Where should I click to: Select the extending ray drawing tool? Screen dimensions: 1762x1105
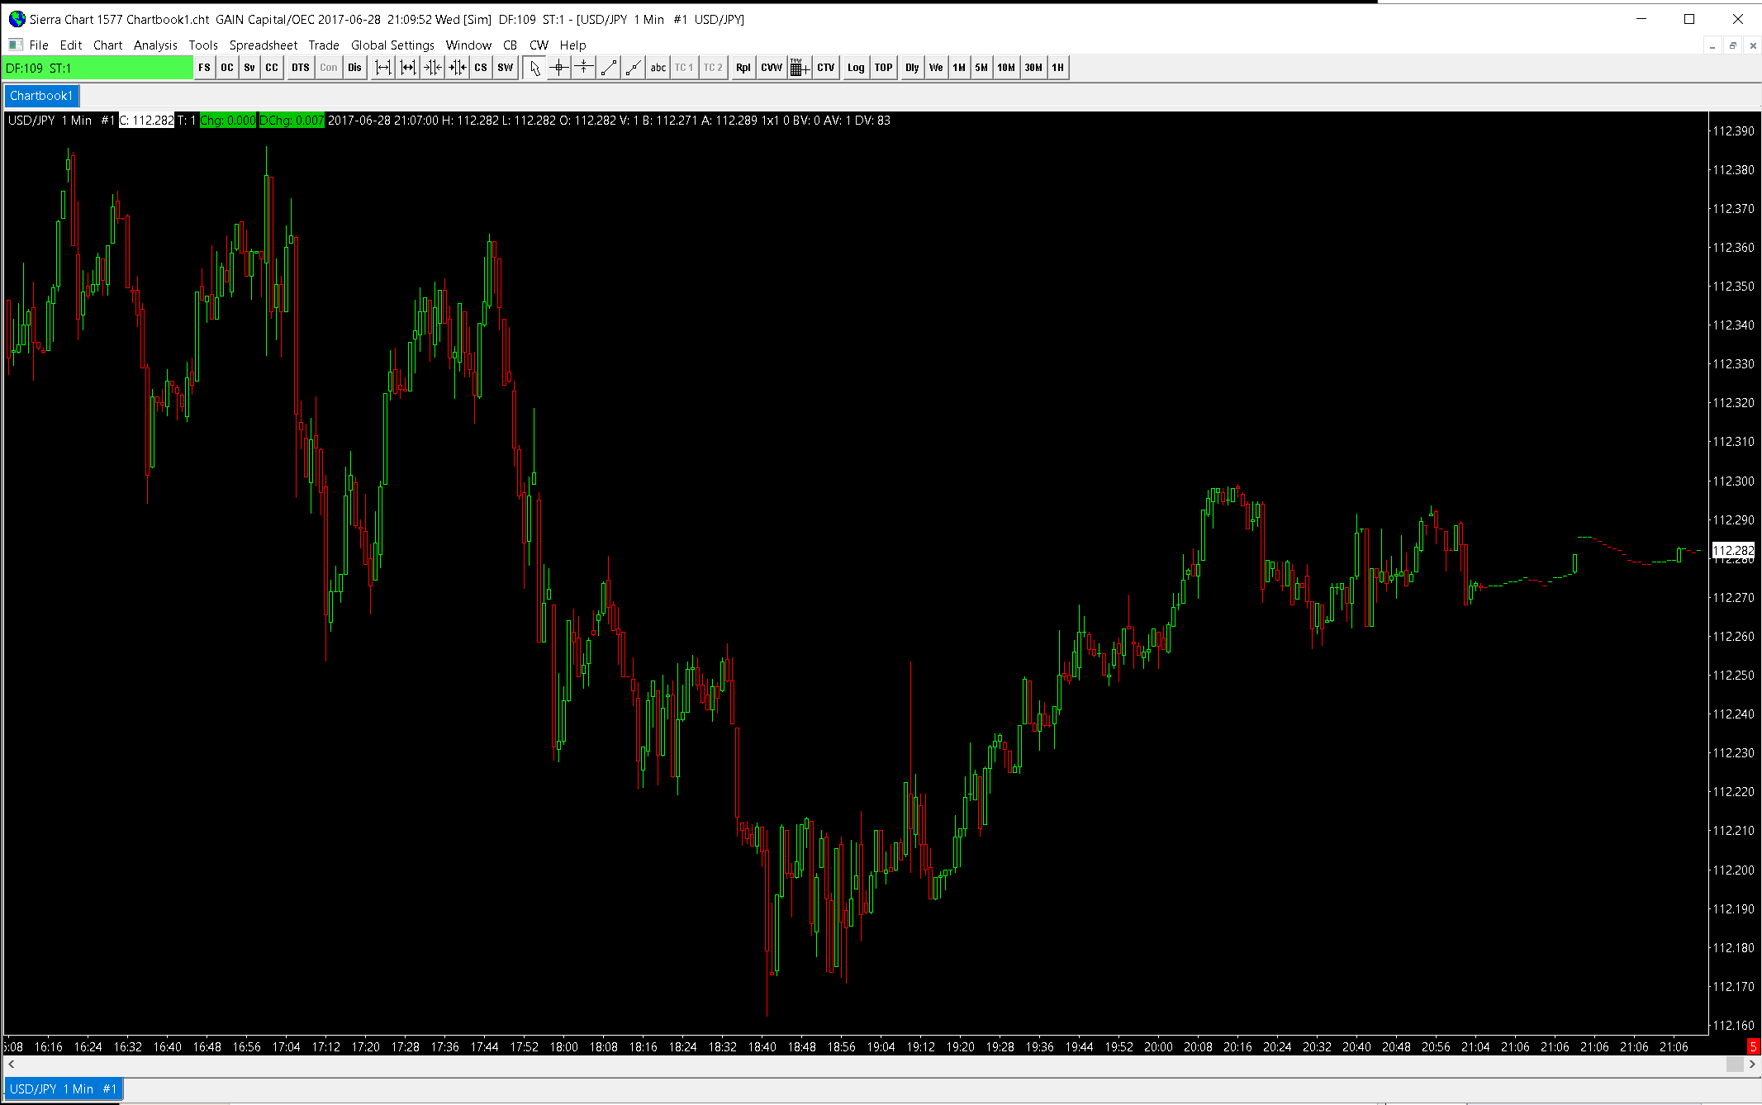point(633,68)
